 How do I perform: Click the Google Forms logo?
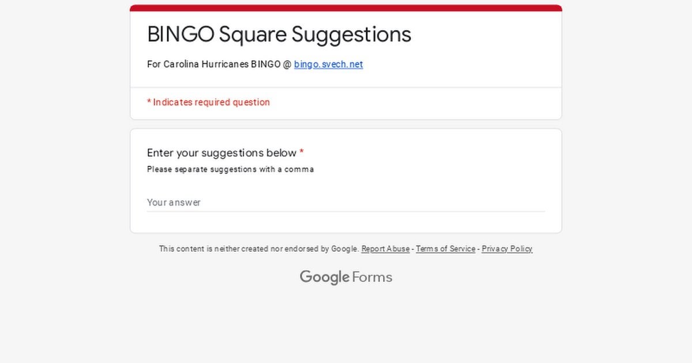(346, 277)
